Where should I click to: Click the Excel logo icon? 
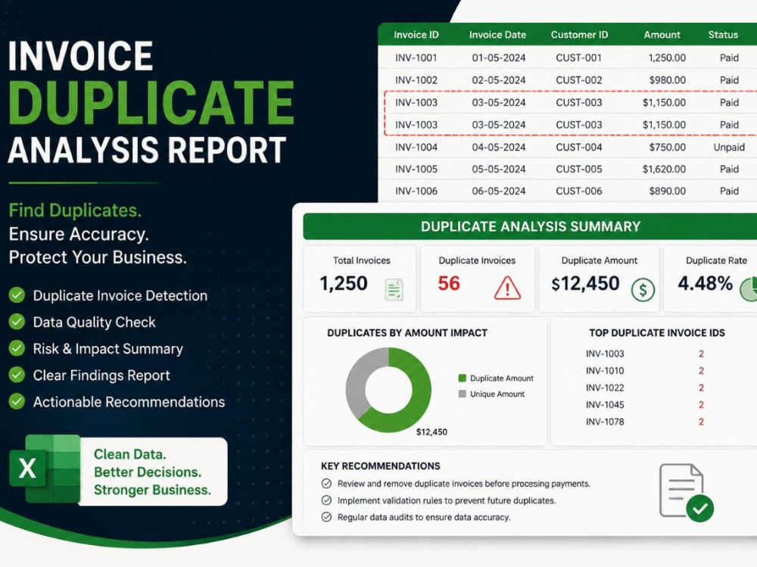[45, 469]
